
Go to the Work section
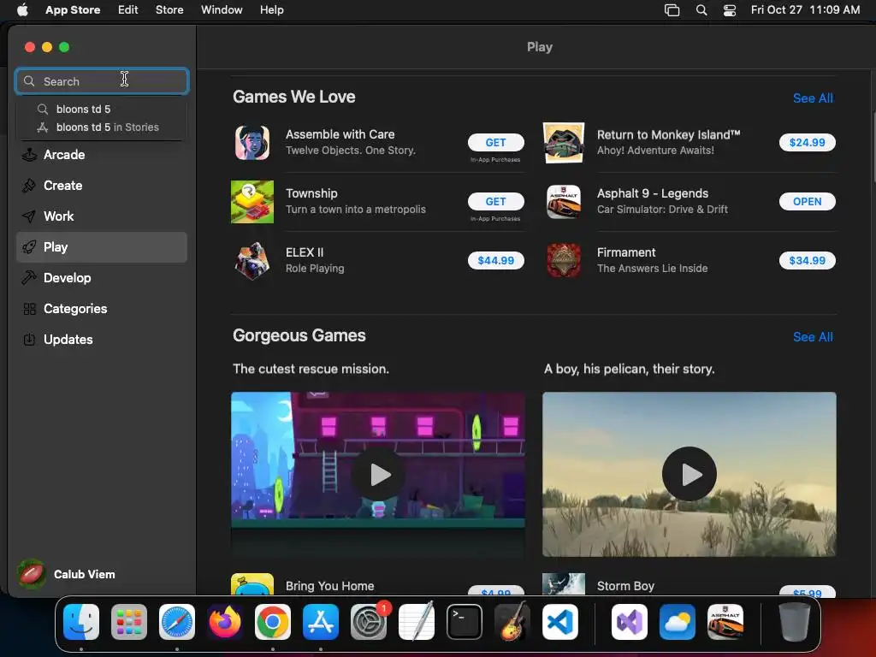[101, 216]
